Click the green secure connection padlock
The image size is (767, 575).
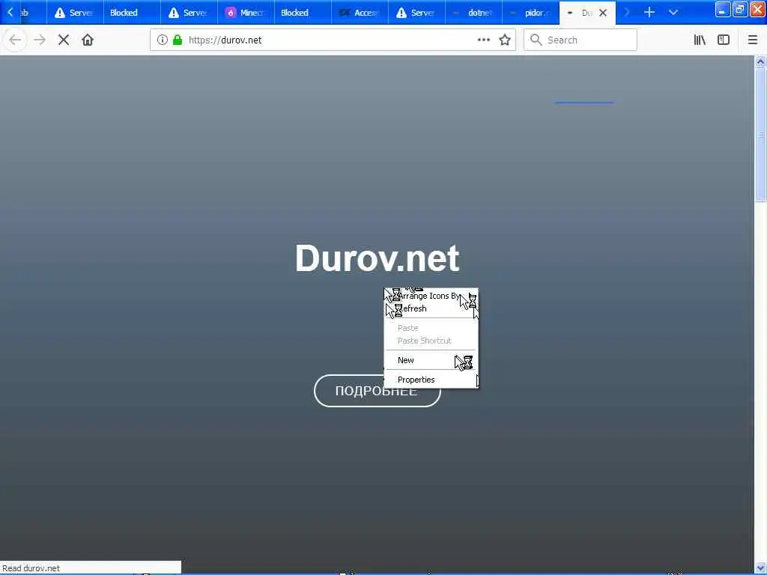[178, 40]
